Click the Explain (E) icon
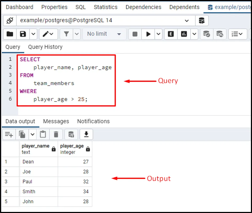Screen dimensions: 252x213 point(171,34)
